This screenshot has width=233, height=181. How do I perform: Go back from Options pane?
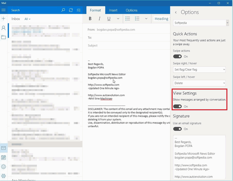176,12
